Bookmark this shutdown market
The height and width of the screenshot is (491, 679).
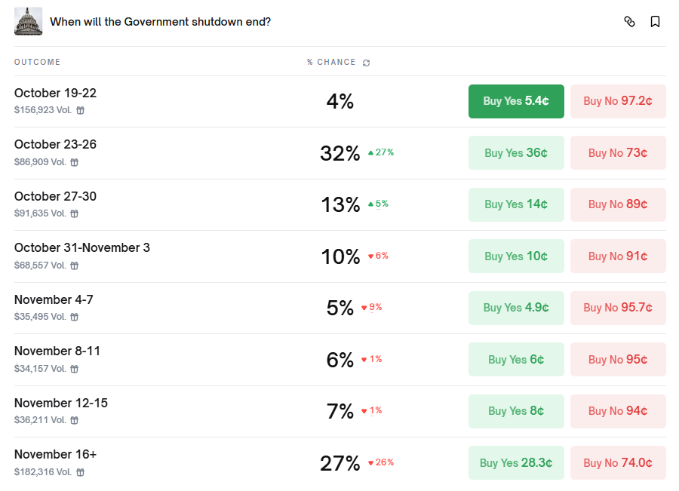coord(655,22)
